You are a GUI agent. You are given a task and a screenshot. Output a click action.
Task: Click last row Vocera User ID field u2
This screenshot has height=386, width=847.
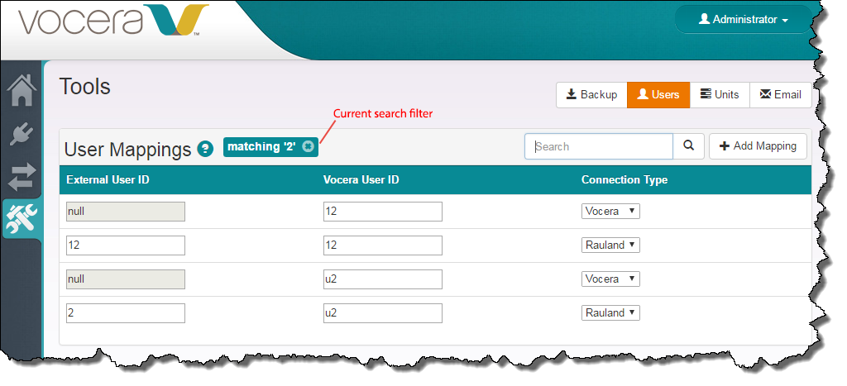382,313
